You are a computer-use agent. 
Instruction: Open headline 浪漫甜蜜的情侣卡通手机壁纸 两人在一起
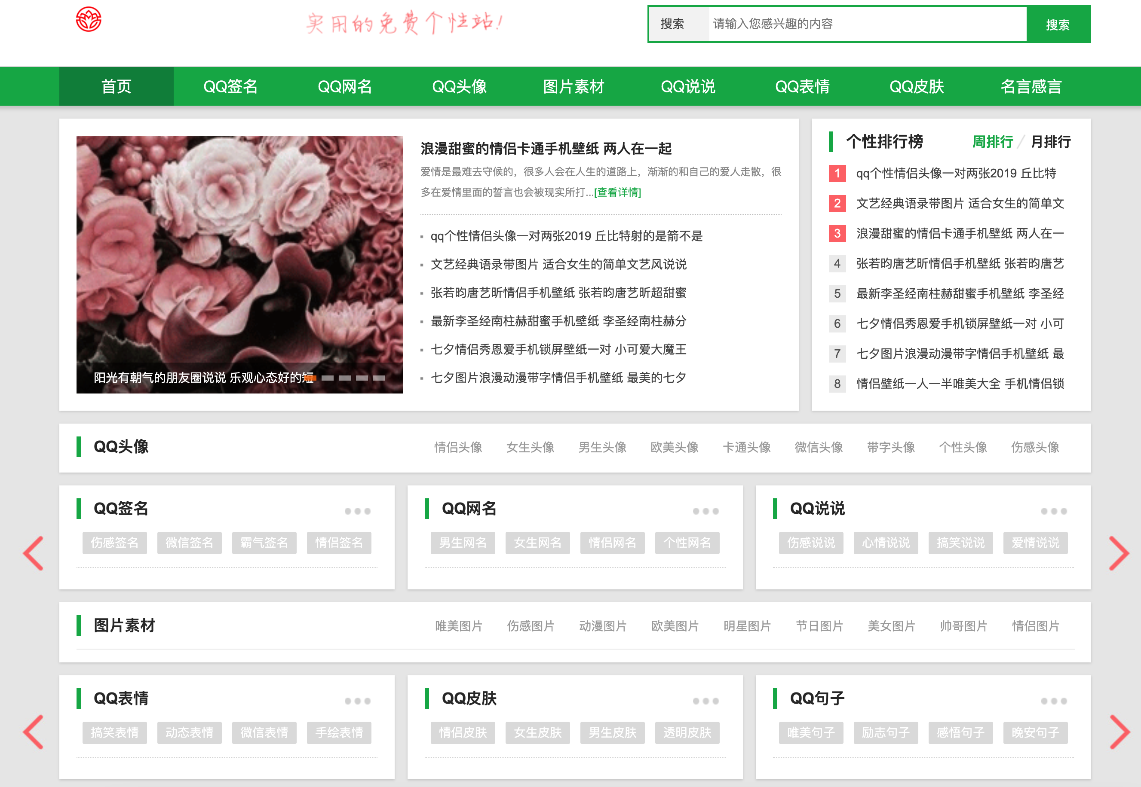(546, 149)
